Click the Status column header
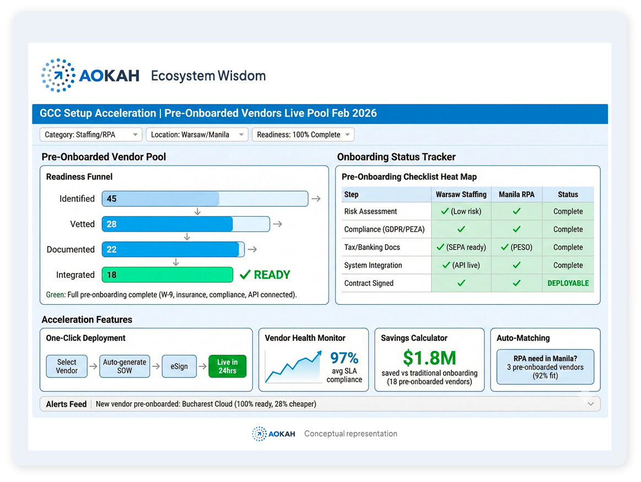Image resolution: width=641 pixels, height=482 pixels. point(568,194)
